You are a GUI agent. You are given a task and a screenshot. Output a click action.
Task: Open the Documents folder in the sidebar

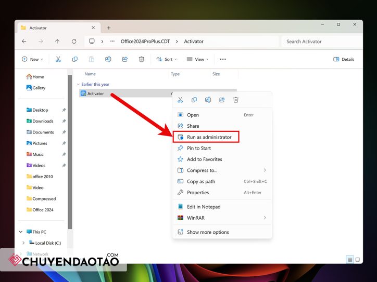(40, 132)
